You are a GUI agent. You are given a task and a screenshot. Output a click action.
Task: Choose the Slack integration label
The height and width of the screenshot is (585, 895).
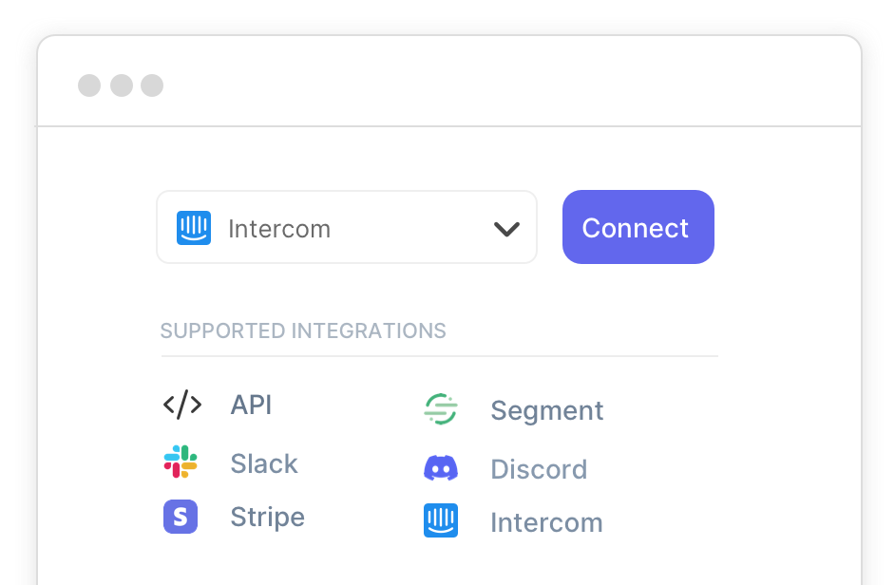[264, 463]
